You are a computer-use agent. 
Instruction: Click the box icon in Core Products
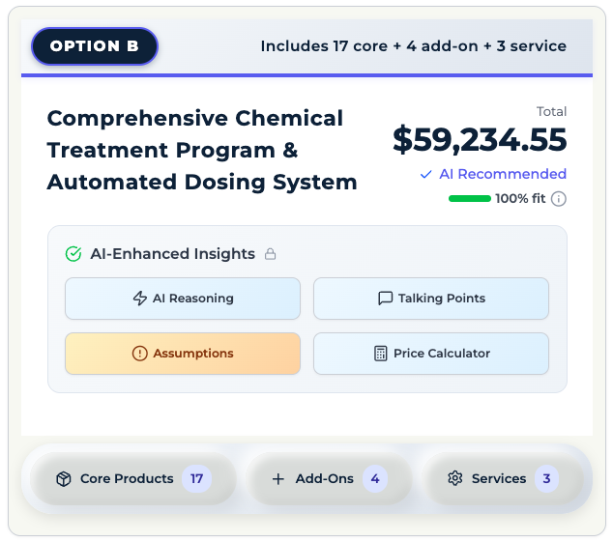pyautogui.click(x=64, y=479)
